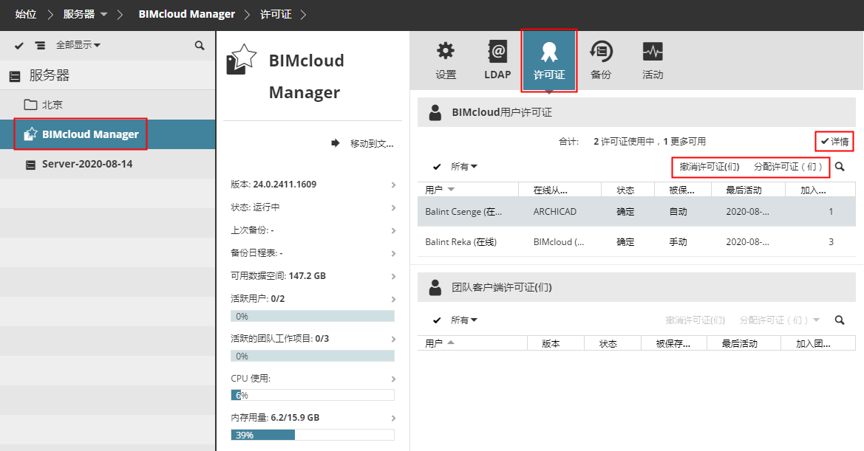The height and width of the screenshot is (451, 864).
Task: Expand the 状态: 运行中 row
Action: [313, 207]
